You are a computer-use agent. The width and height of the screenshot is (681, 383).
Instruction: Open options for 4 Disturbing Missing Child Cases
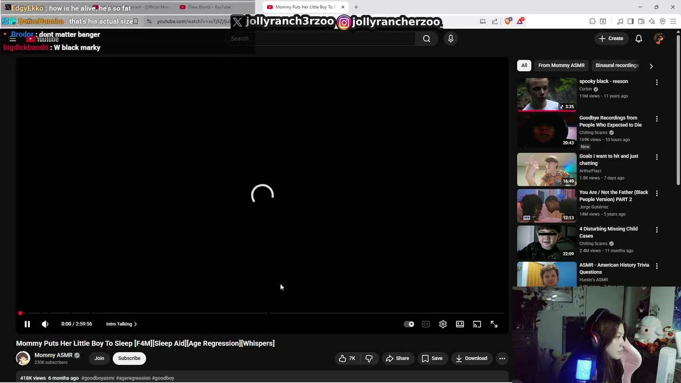point(657,230)
